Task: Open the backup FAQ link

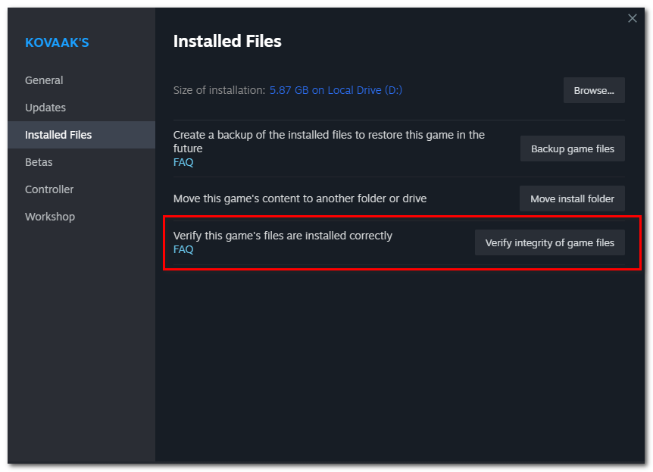Action: tap(183, 161)
